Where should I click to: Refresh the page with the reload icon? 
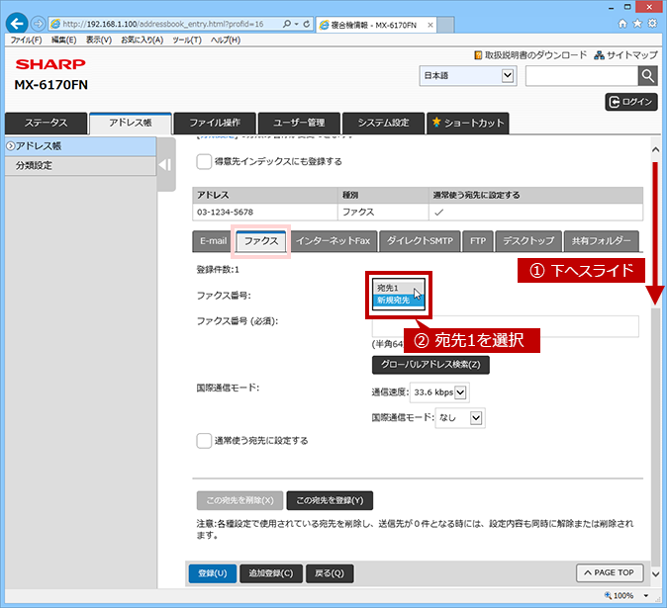pos(306,24)
